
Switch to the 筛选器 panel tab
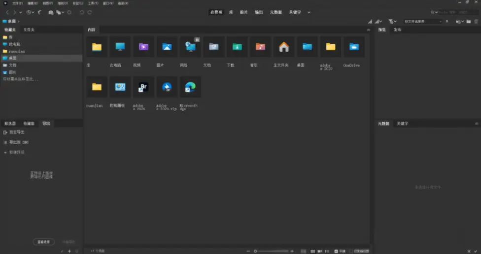pyautogui.click(x=10, y=124)
